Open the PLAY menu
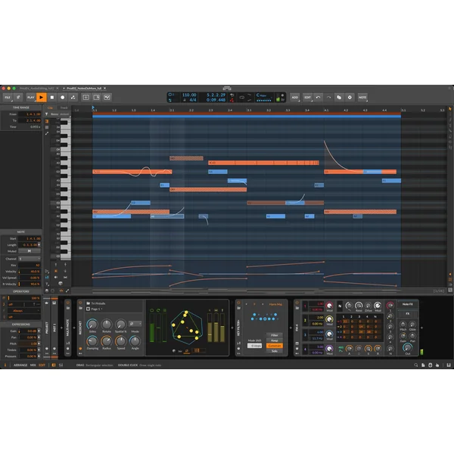Viewport: 454px width, 454px height. [31, 98]
